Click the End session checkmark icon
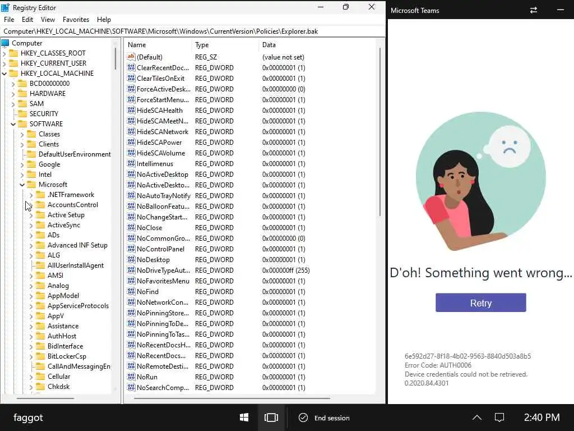Viewport: 574px width, 431px height. pos(303,418)
